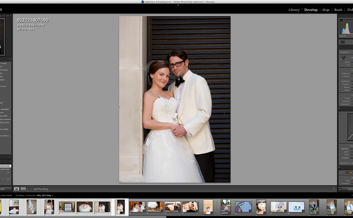Switch to Before/After Y|Y view
The height and width of the screenshot is (218, 353).
pos(23,189)
